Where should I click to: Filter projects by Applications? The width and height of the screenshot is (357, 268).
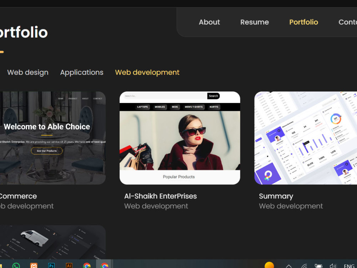coord(82,73)
